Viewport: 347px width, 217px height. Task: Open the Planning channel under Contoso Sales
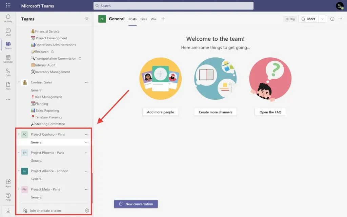[39, 104]
